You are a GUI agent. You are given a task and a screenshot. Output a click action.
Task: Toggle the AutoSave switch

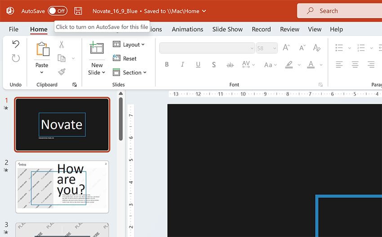(57, 11)
